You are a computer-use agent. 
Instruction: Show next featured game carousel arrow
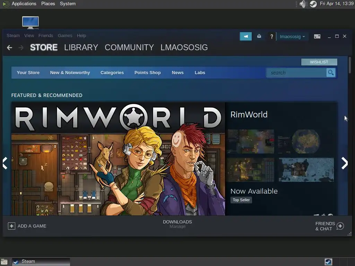[x=344, y=163]
